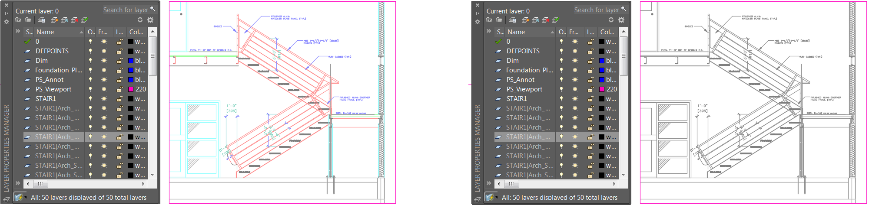Click Set Current layer icon in right panel
Viewport: 869px width, 205px height.
[x=556, y=20]
